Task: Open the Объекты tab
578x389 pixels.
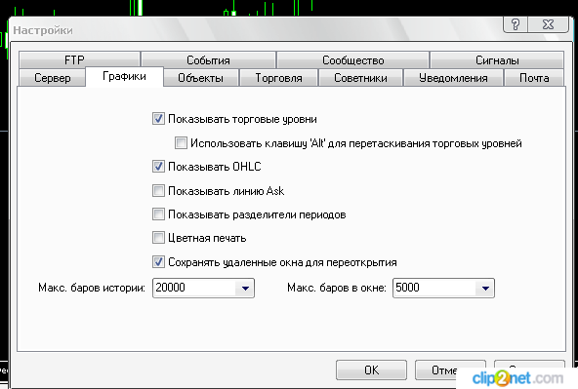Action: (x=200, y=78)
